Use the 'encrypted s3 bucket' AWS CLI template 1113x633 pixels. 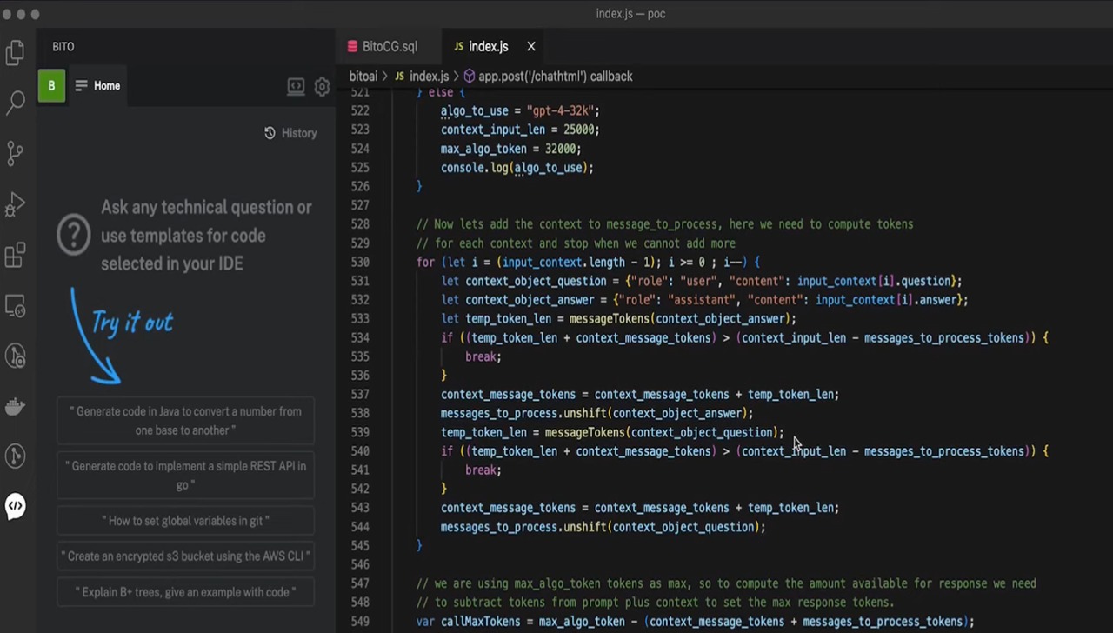pos(185,556)
